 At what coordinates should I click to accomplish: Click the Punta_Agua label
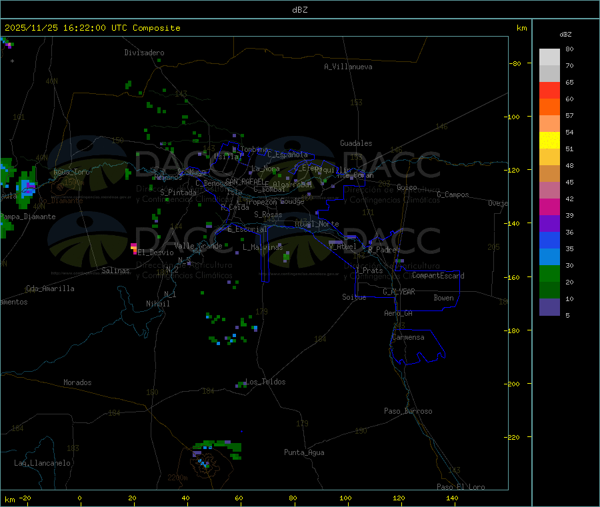point(304,452)
